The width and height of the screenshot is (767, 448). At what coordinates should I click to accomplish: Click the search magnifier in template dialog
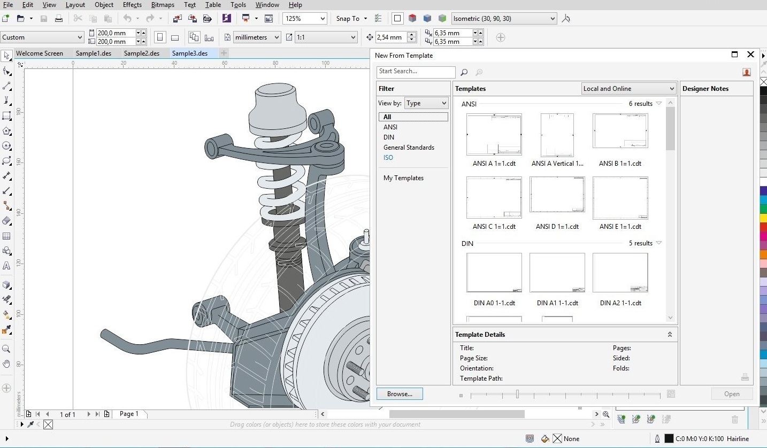pyautogui.click(x=464, y=72)
